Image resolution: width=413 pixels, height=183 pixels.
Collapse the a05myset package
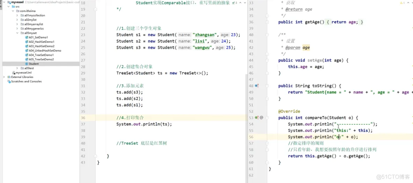(x=17, y=33)
